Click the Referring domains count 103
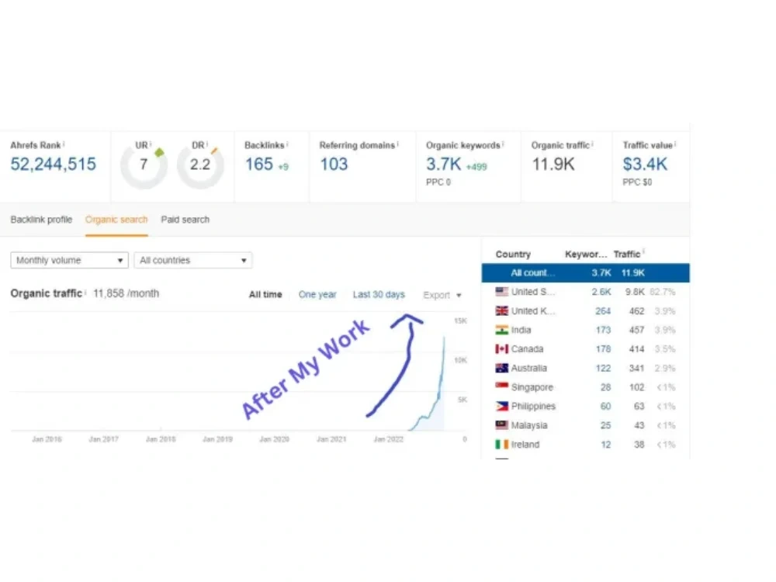The height and width of the screenshot is (582, 776). (334, 164)
